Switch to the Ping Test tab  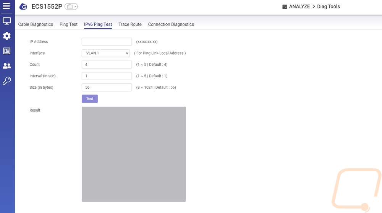[68, 24]
